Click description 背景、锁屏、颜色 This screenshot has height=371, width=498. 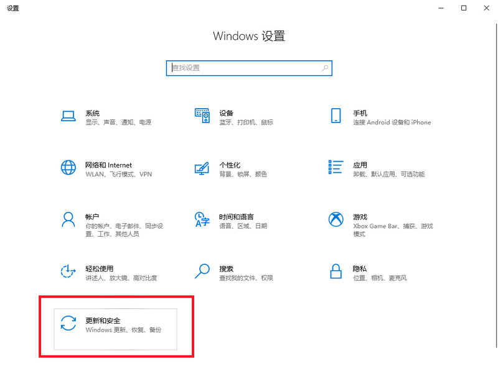point(243,175)
